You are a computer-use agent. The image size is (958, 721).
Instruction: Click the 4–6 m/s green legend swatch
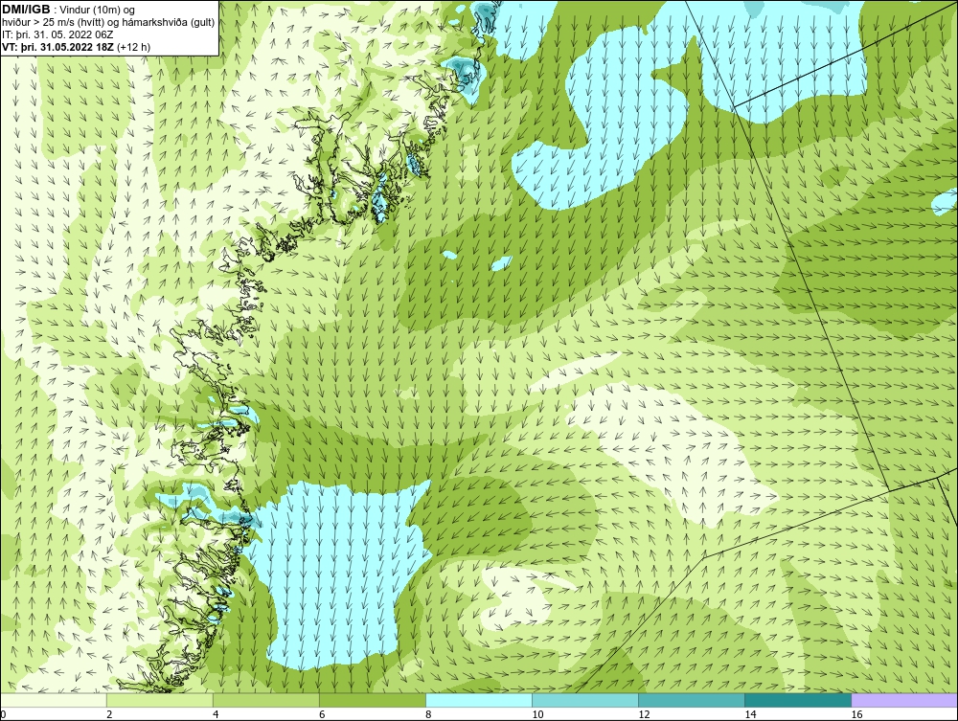coord(266,700)
